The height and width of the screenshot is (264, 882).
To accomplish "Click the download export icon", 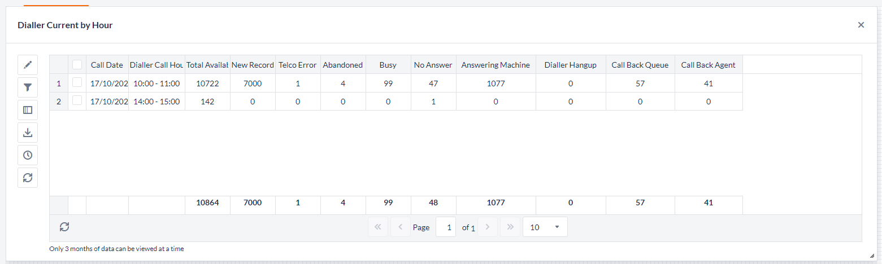I will pyautogui.click(x=28, y=133).
